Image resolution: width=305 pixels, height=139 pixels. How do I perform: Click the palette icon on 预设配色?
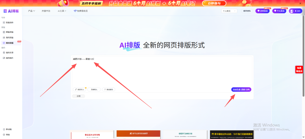coord(105,89)
